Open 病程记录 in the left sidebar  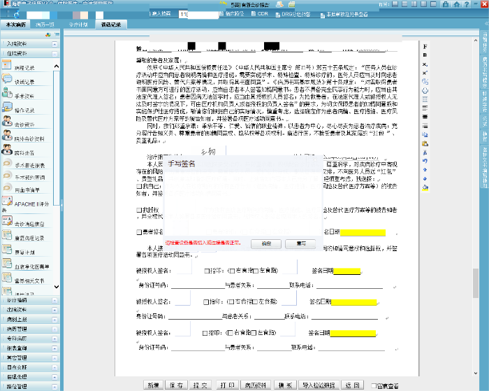tap(22, 67)
